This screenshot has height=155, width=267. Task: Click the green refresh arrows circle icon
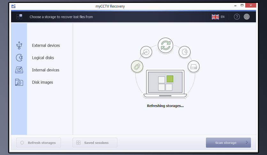coord(165,45)
